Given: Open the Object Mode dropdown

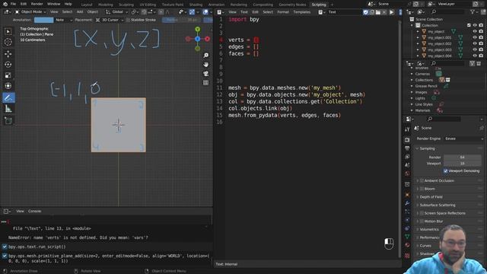Looking at the screenshot, I should pos(30,12).
